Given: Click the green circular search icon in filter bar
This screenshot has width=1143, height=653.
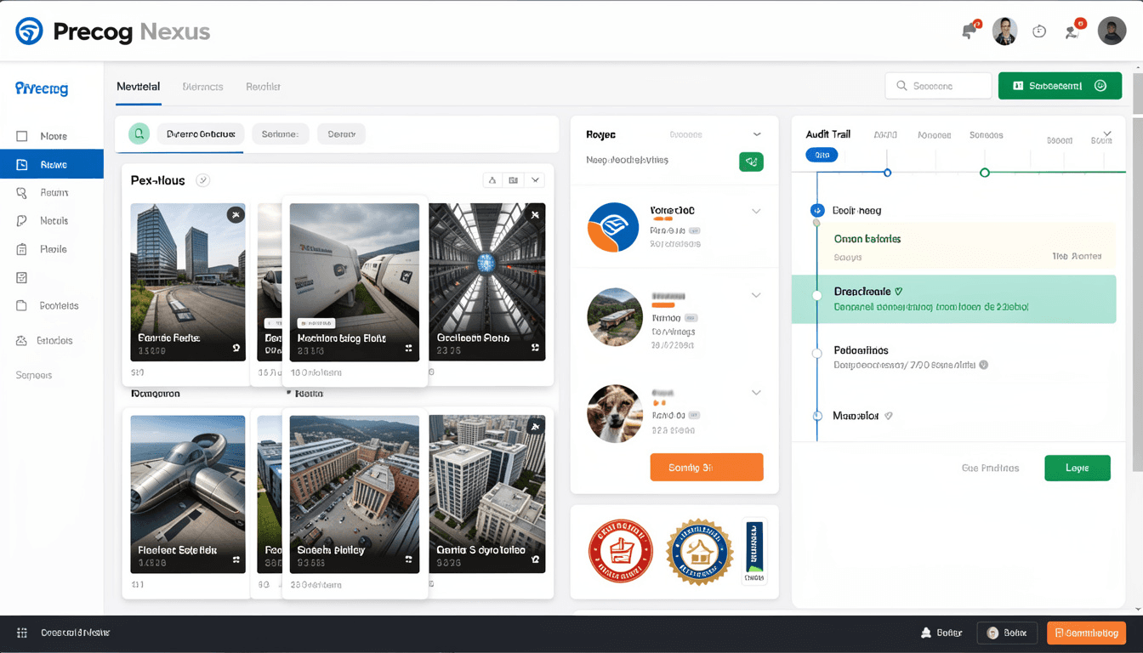Looking at the screenshot, I should 139,133.
